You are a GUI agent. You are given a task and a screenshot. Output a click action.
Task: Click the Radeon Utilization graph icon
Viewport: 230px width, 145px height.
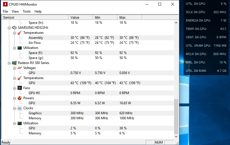[x=20, y=123]
